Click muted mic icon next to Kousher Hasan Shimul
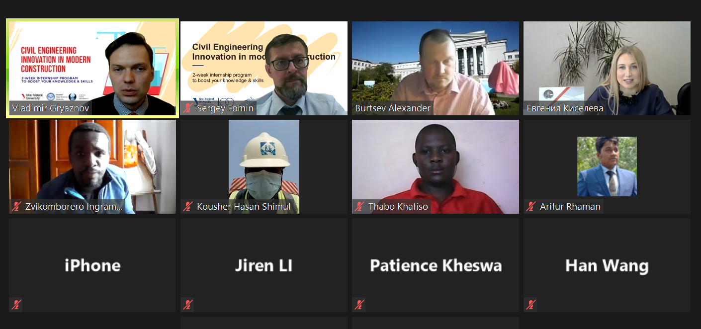 coord(187,206)
